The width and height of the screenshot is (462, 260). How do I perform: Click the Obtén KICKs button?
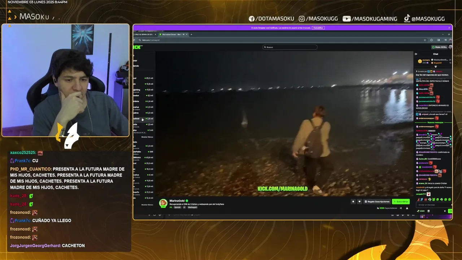pyautogui.click(x=439, y=47)
